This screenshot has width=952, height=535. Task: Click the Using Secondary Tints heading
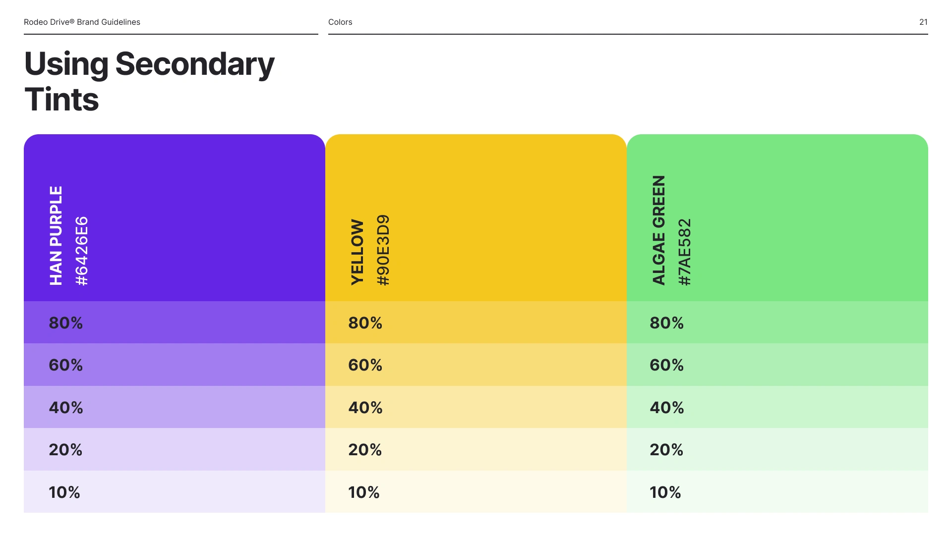click(x=149, y=81)
